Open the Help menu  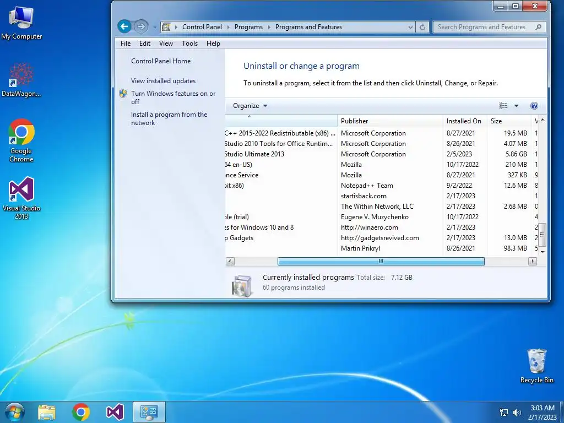(213, 44)
